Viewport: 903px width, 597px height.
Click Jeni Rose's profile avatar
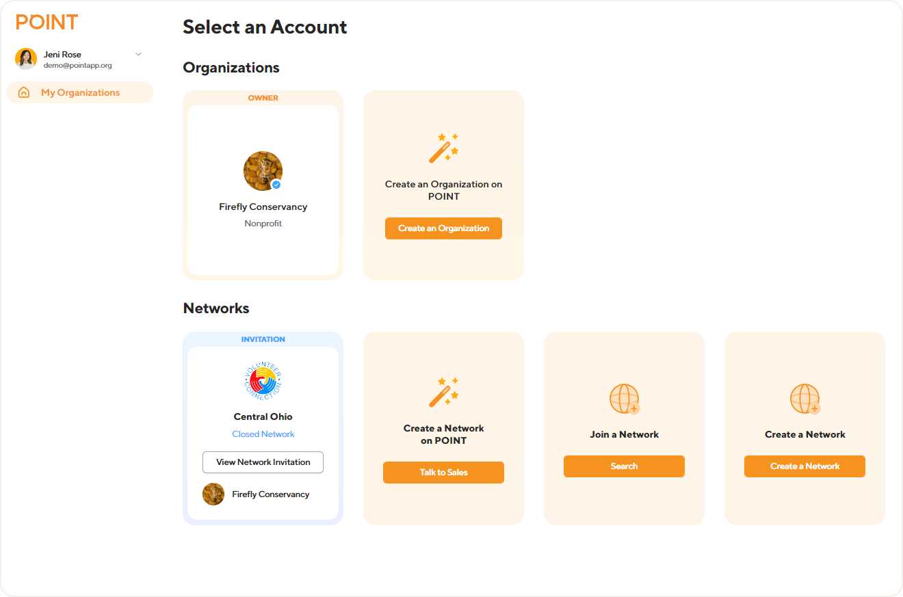[x=25, y=59]
